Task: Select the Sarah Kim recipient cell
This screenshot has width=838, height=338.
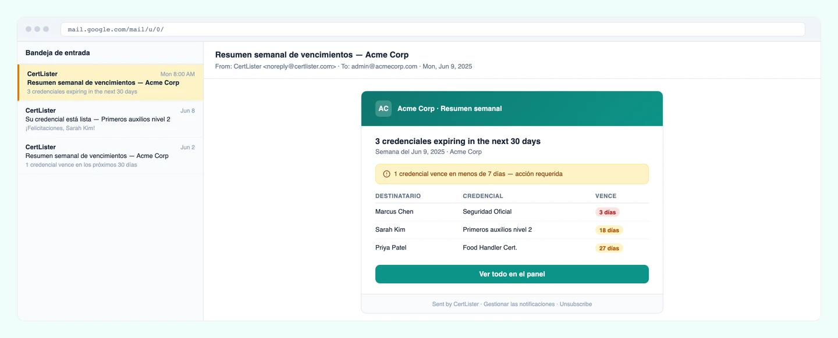Action: tap(390, 229)
